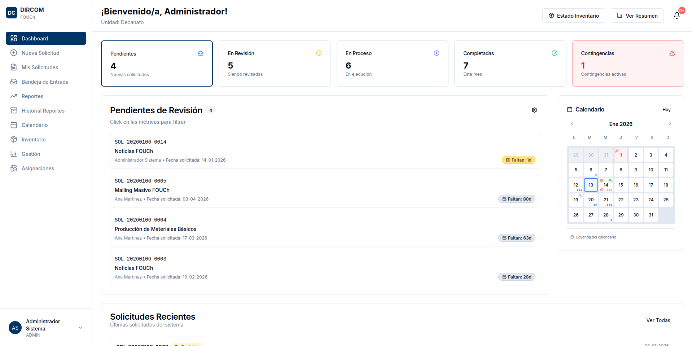The height and width of the screenshot is (346, 692).
Task: Click the help icon beside Leyenda del calendario
Action: 571,237
